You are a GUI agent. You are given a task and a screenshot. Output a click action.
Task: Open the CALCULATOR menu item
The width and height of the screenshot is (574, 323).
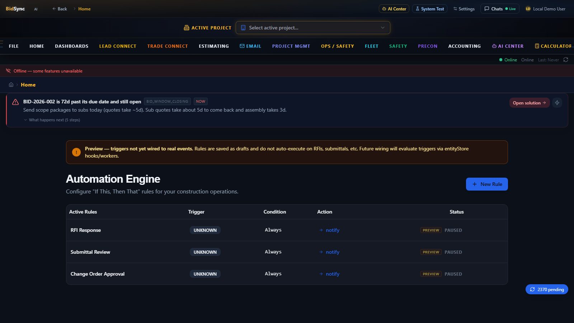point(553,46)
